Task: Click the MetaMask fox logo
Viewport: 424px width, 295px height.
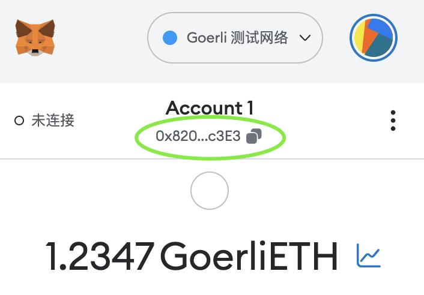Action: [35, 38]
